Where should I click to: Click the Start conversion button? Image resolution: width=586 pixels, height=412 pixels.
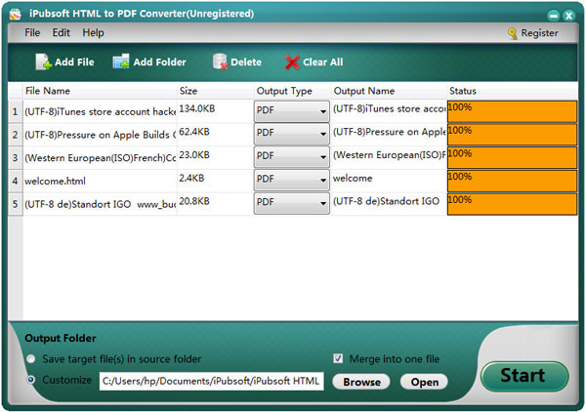(524, 376)
